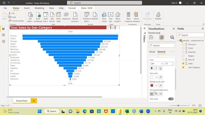Open focus mode on the funnel visual
The image size is (205, 115).
[113, 28]
